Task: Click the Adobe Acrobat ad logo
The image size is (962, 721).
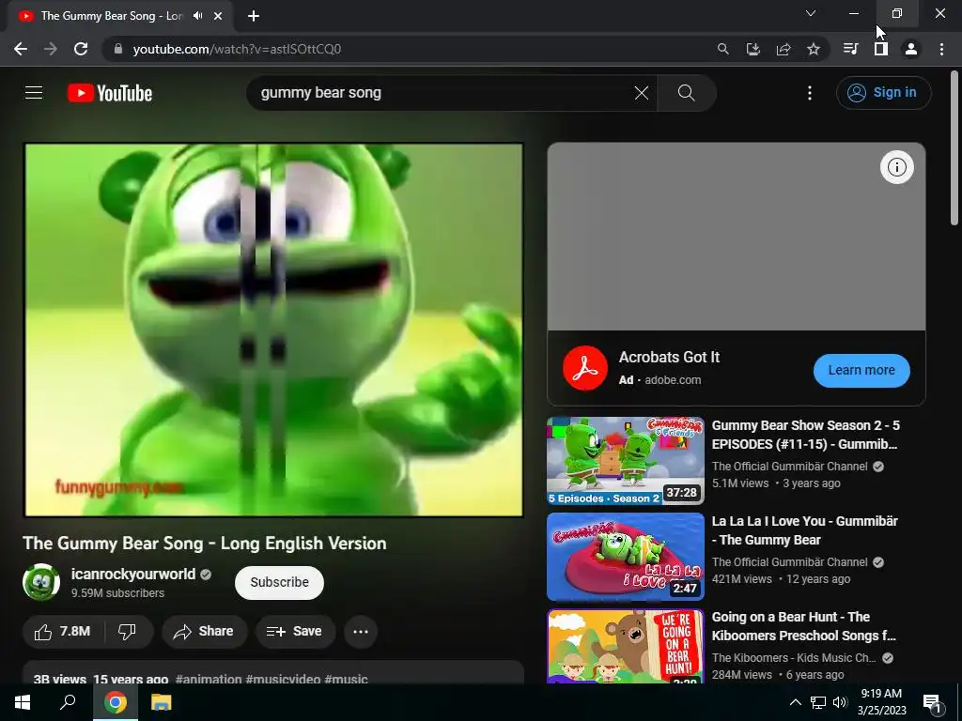Action: 584,368
